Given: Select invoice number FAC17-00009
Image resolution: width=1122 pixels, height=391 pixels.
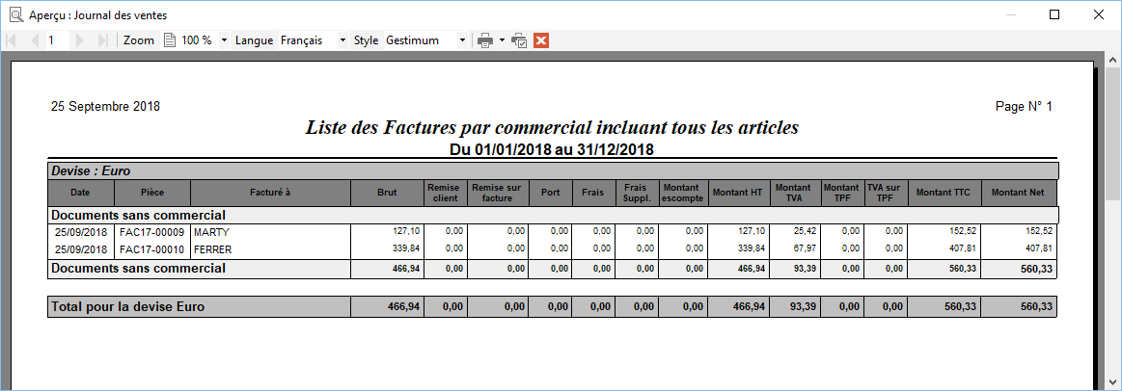Looking at the screenshot, I should [x=151, y=232].
